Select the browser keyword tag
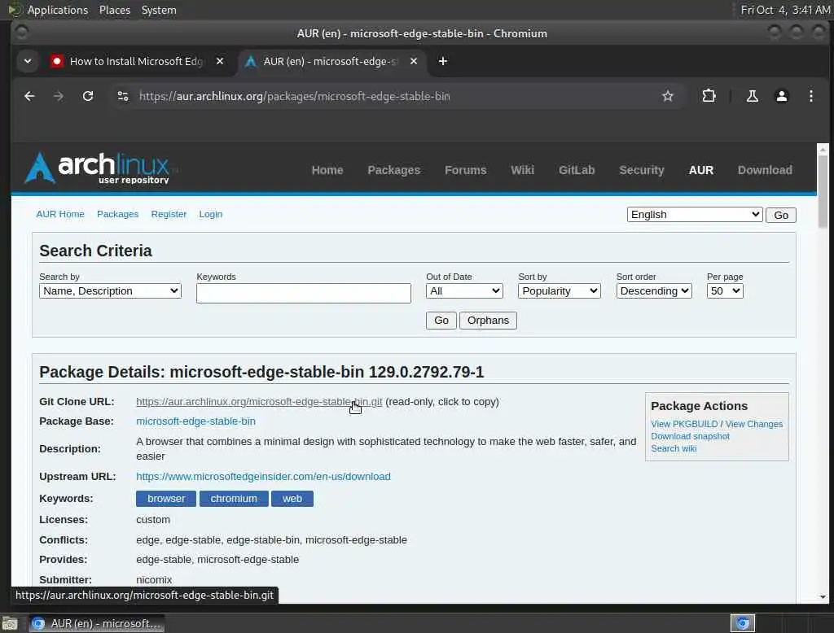The width and height of the screenshot is (834, 633). coord(166,498)
